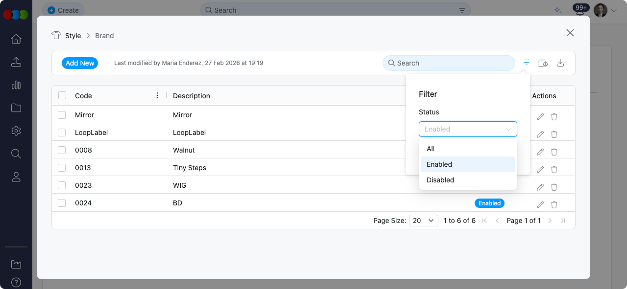Click the download export icon in toolbar

(561, 63)
